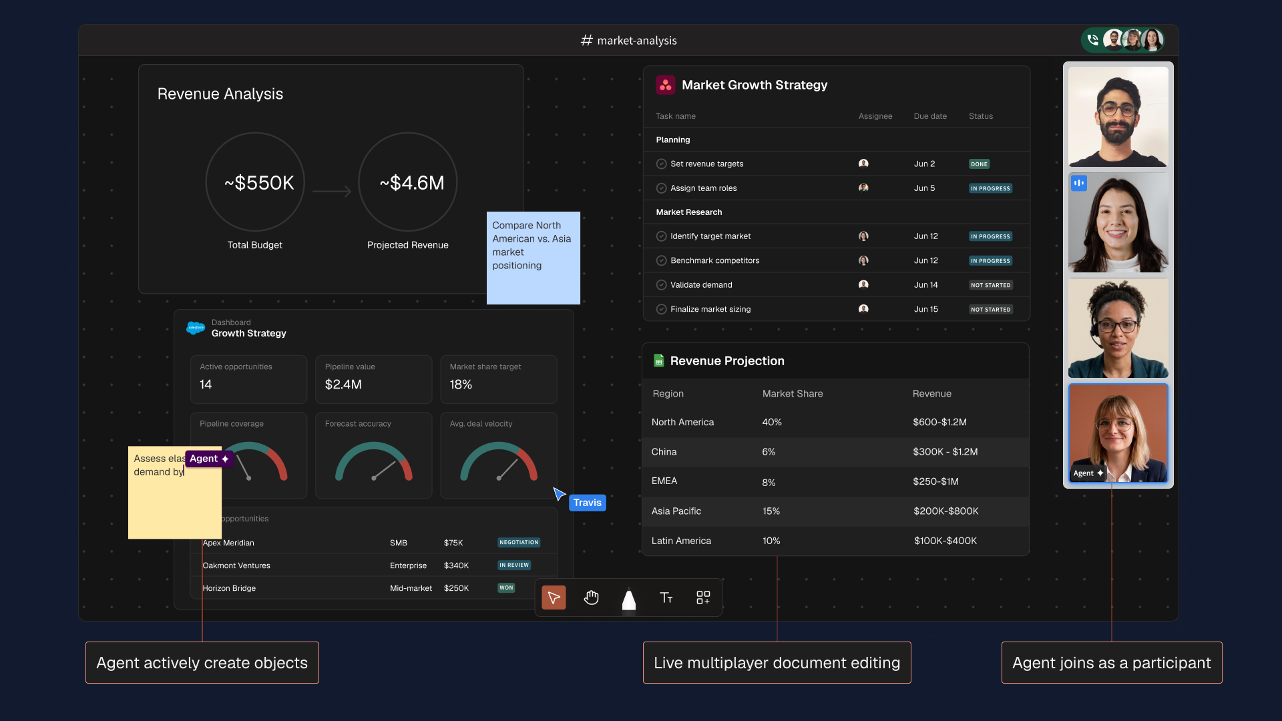Select the marker pen tool

tap(628, 599)
